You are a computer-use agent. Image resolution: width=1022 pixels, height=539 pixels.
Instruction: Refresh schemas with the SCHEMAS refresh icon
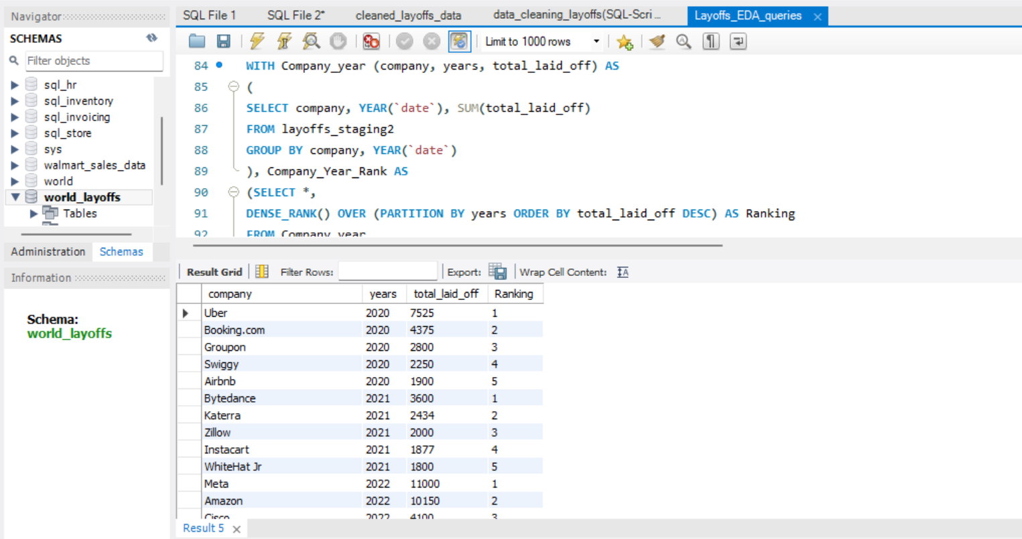152,38
